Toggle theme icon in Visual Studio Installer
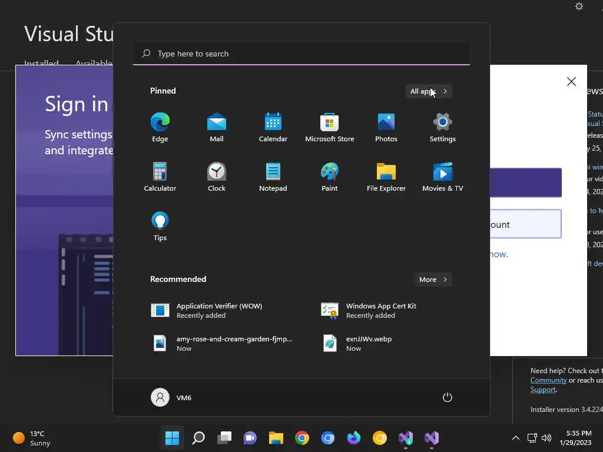 [x=579, y=6]
